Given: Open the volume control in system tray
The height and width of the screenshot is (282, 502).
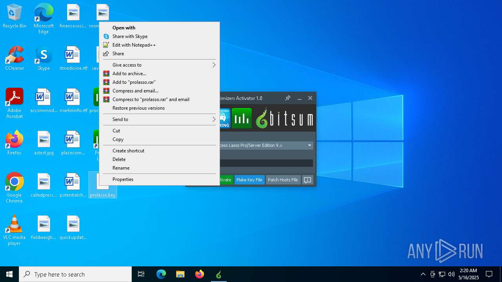Looking at the screenshot, I should 451,274.
